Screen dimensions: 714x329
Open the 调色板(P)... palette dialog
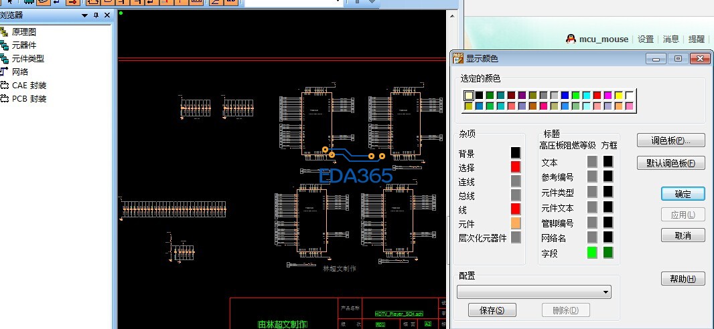670,140
